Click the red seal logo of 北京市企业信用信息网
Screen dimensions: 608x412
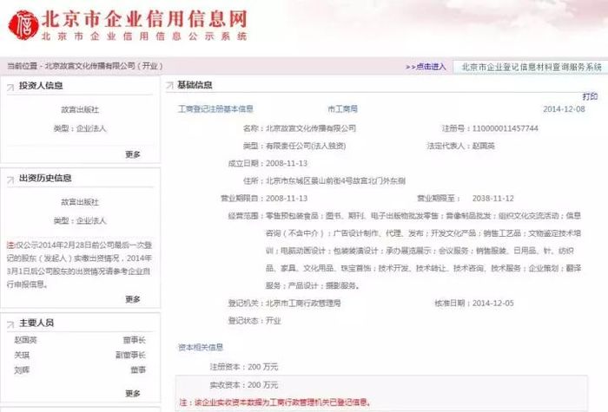pyautogui.click(x=23, y=25)
